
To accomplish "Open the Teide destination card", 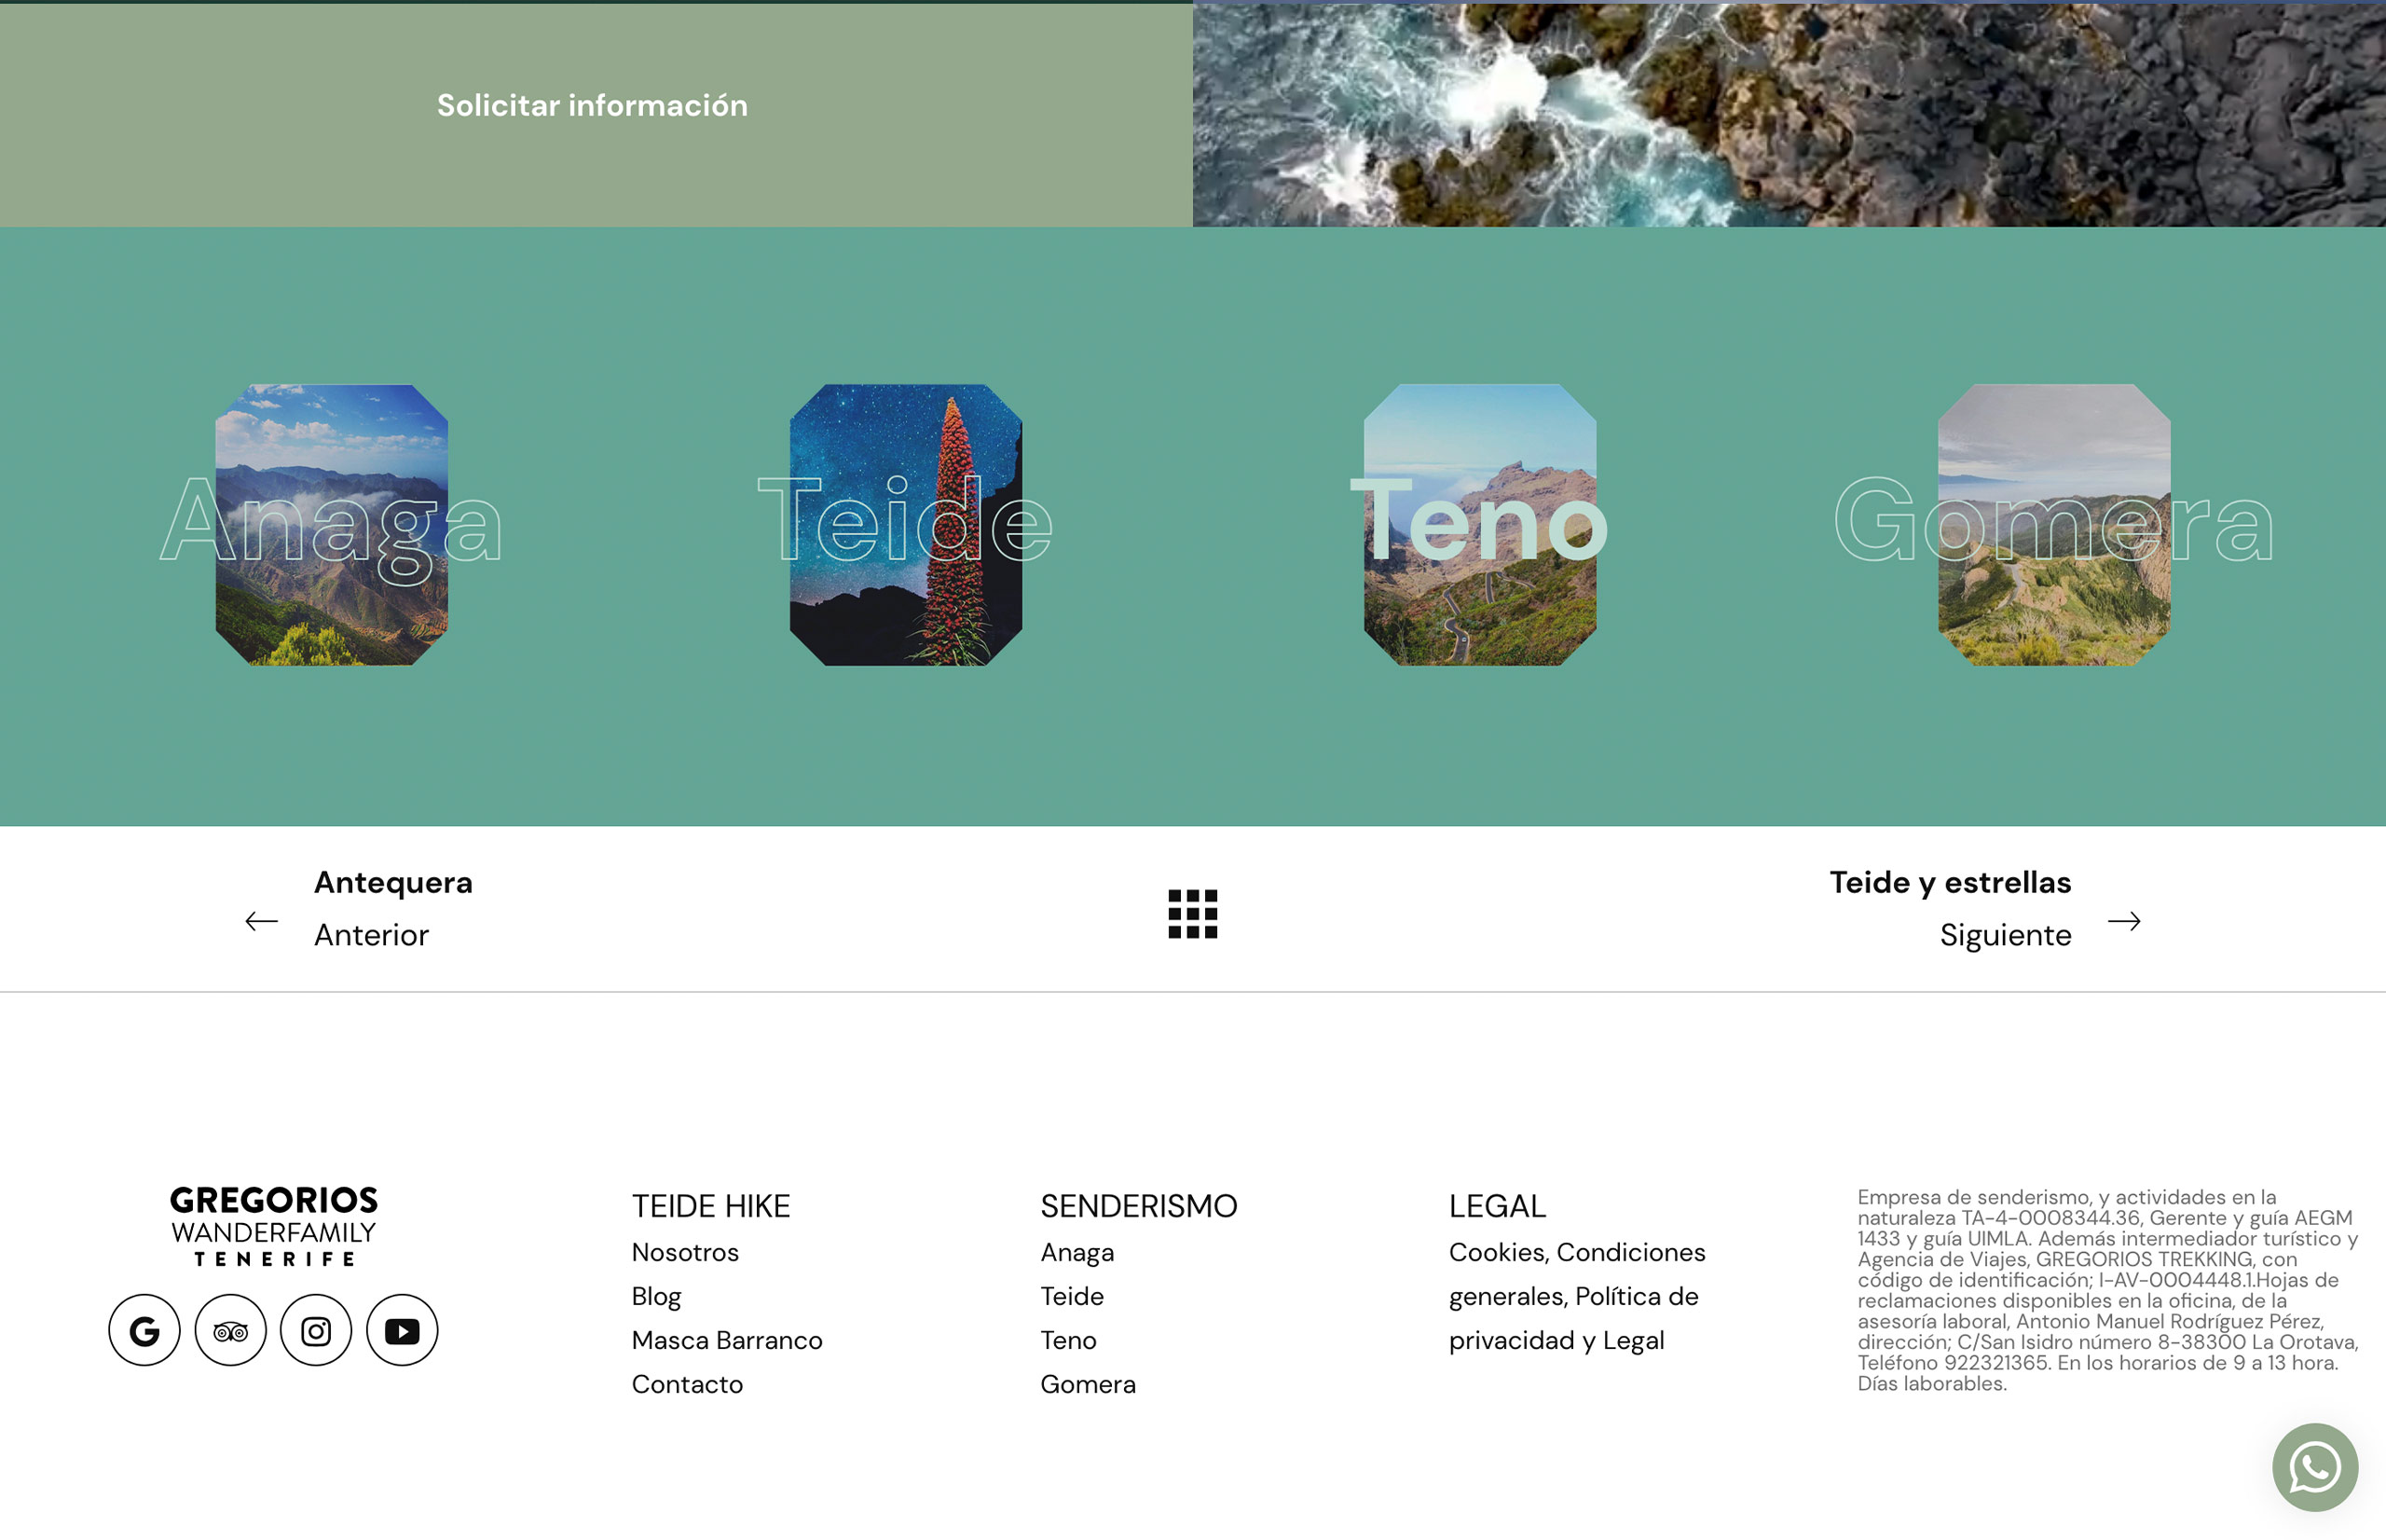I will tap(906, 525).
